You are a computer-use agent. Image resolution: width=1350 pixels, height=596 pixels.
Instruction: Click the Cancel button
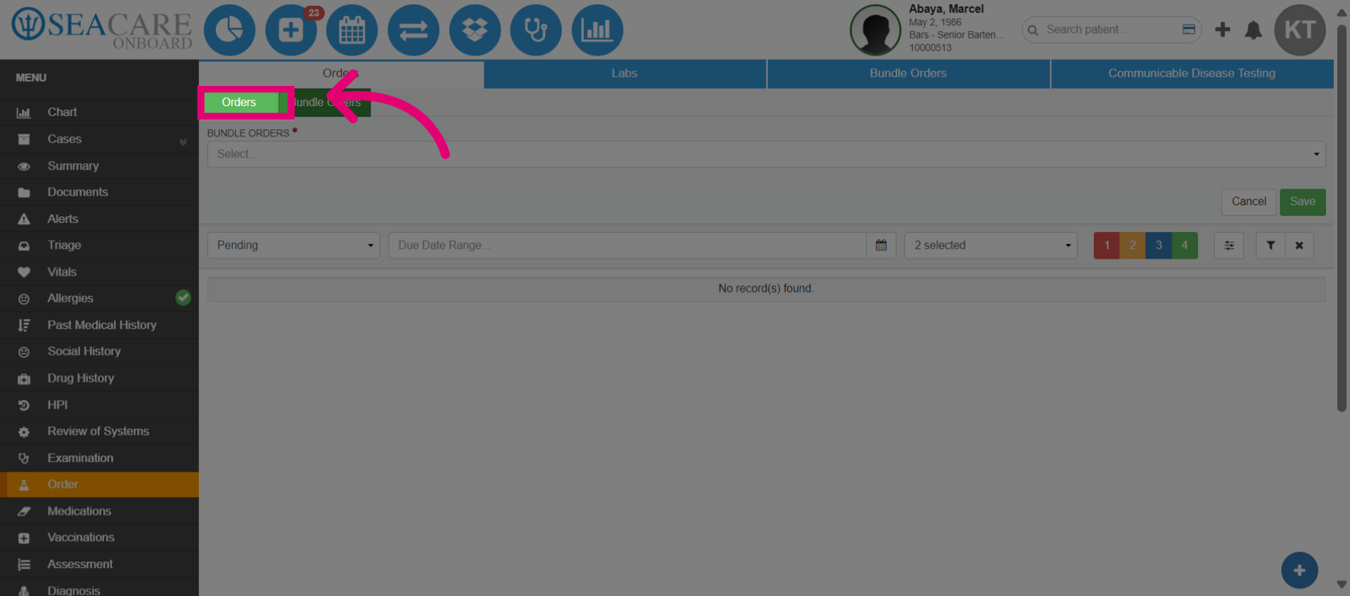click(1249, 202)
